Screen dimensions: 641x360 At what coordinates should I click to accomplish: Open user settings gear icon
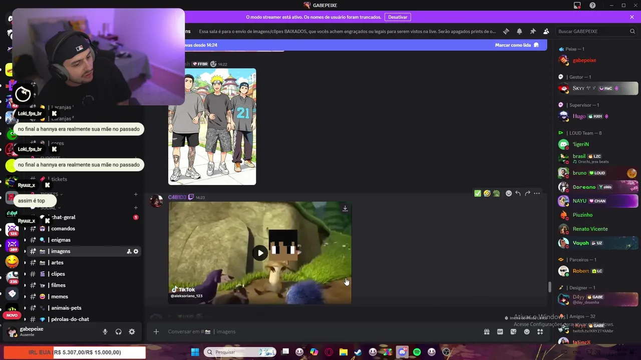coord(132,331)
